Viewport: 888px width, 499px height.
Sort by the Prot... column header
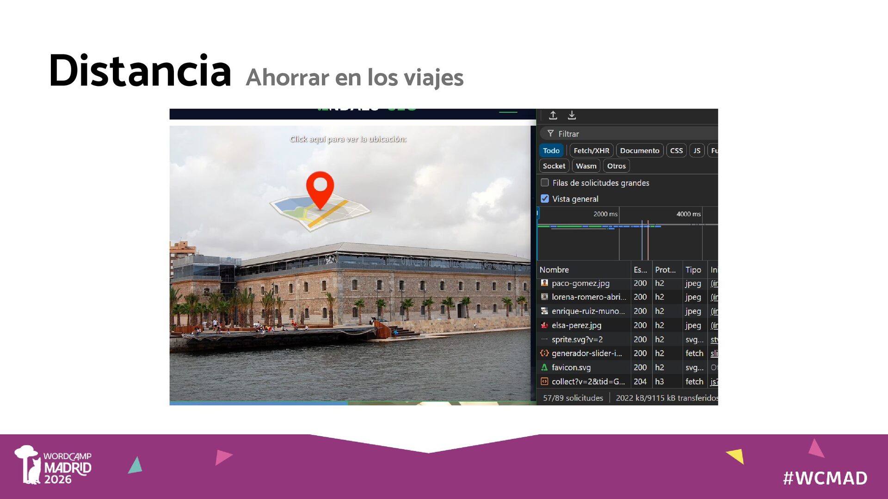[x=665, y=270]
